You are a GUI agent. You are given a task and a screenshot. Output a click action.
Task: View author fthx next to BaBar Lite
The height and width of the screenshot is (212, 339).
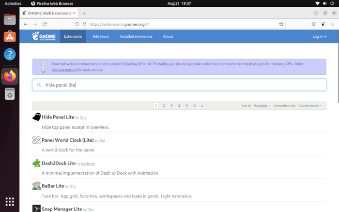coord(73,186)
